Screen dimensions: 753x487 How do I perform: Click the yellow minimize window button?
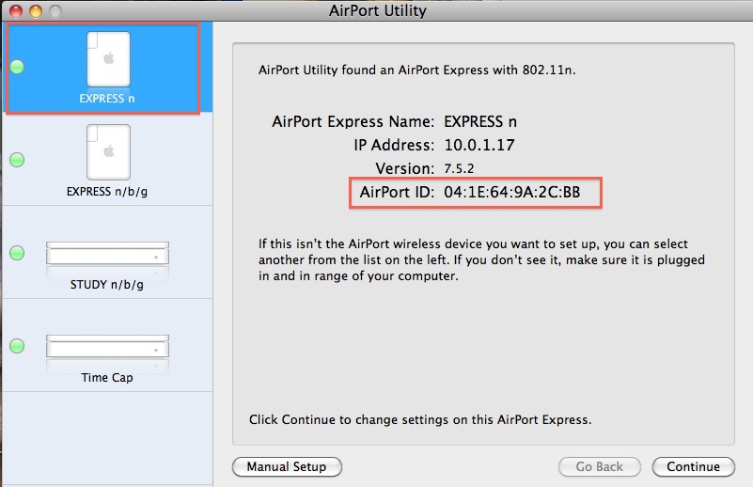click(x=36, y=10)
